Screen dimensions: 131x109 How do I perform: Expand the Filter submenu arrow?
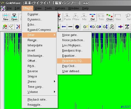point(55,35)
